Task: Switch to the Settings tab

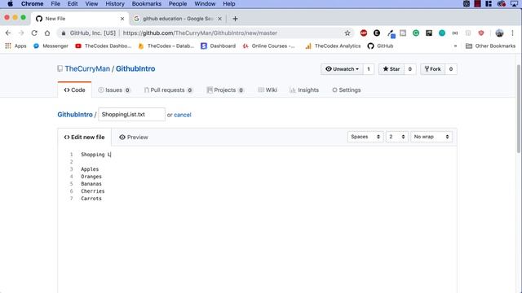Action: (347, 90)
